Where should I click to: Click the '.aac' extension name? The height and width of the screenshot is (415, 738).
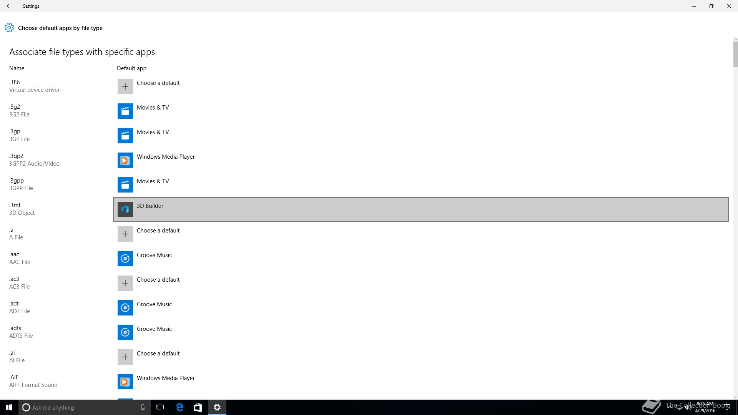click(x=14, y=254)
